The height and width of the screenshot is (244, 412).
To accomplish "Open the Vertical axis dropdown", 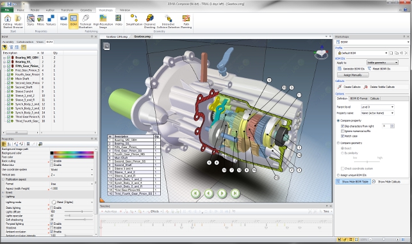I will pyautogui.click(x=92, y=175).
